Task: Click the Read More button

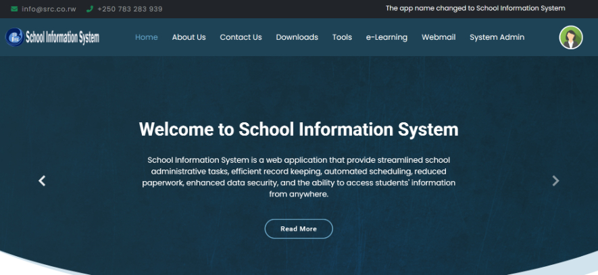Action: point(299,229)
